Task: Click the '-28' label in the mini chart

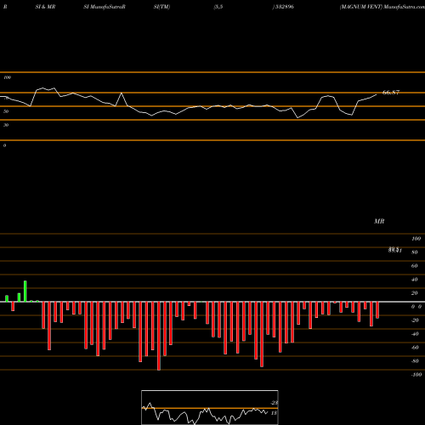Action: [x=275, y=403]
